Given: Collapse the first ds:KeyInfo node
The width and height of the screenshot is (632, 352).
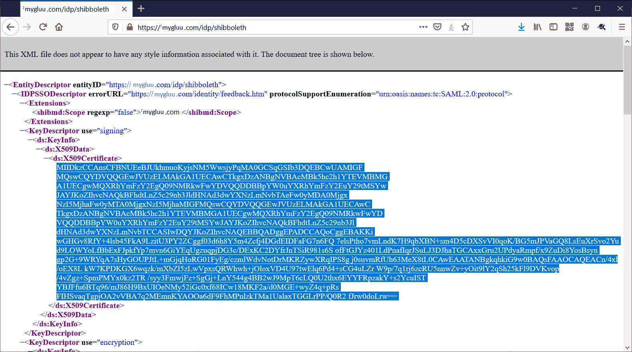Looking at the screenshot, I should click(30, 140).
